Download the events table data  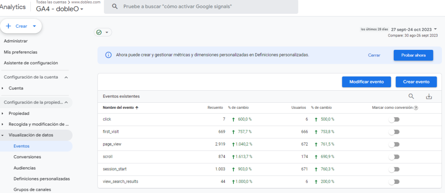pos(429,96)
